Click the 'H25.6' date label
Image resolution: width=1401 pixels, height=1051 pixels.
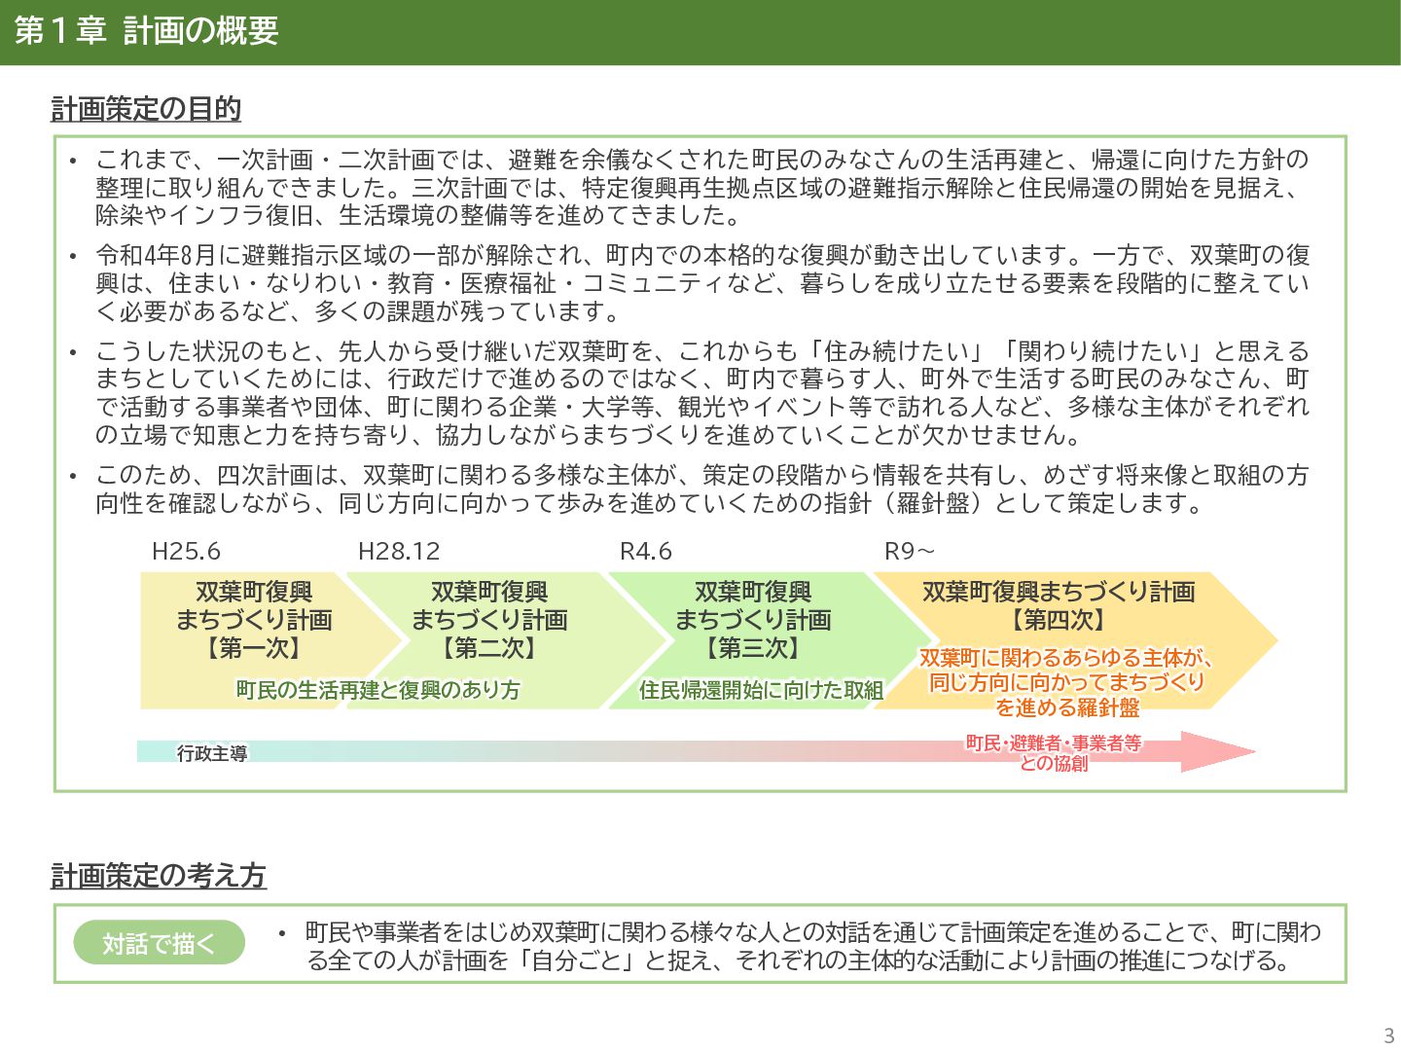pos(186,552)
